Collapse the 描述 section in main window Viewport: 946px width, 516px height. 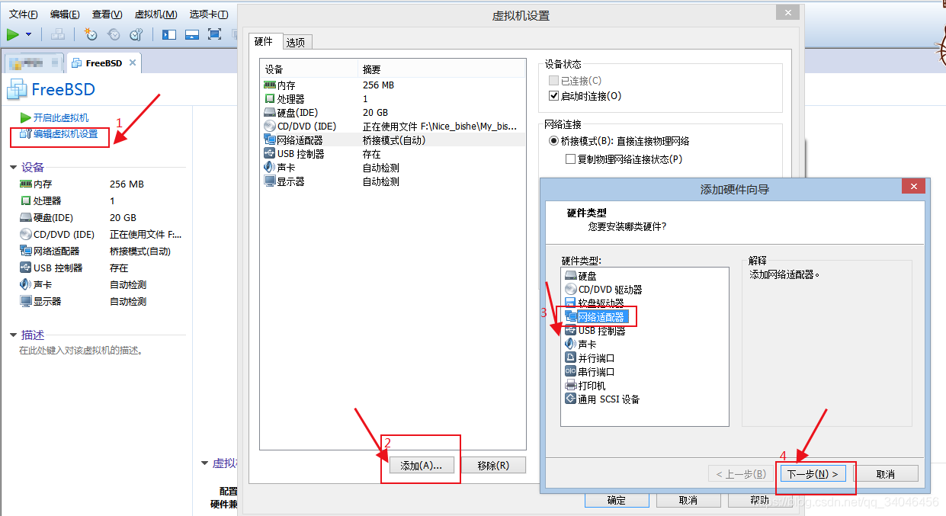[x=13, y=335]
